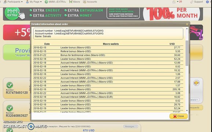Image resolution: width=212 pixels, height=132 pixels.
Task: Click the yellow arrow icon on the right
Action: tap(196, 83)
